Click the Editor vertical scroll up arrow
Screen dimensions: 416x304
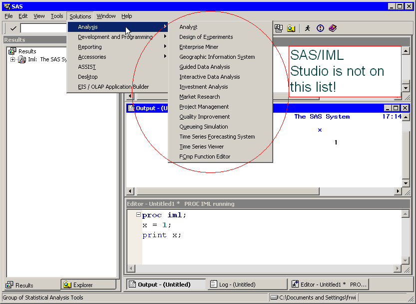[405, 214]
